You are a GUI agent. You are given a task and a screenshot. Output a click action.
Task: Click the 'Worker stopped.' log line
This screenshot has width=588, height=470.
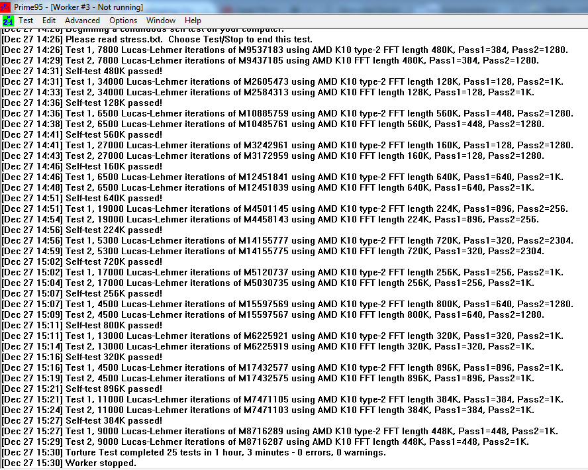pyautogui.click(x=69, y=463)
